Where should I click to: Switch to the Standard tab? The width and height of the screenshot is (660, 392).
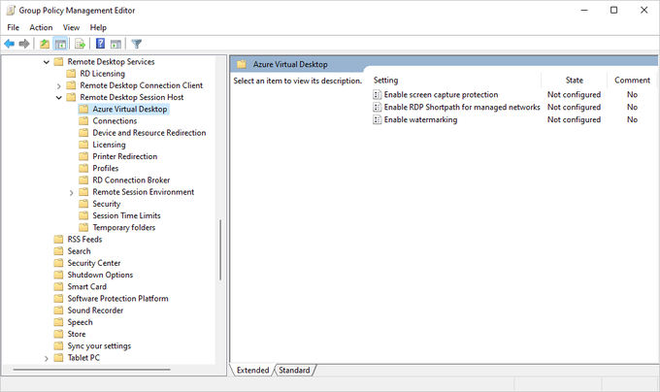click(294, 370)
